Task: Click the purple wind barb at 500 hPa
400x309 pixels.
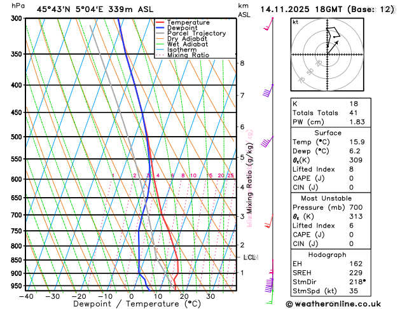Action: click(267, 142)
